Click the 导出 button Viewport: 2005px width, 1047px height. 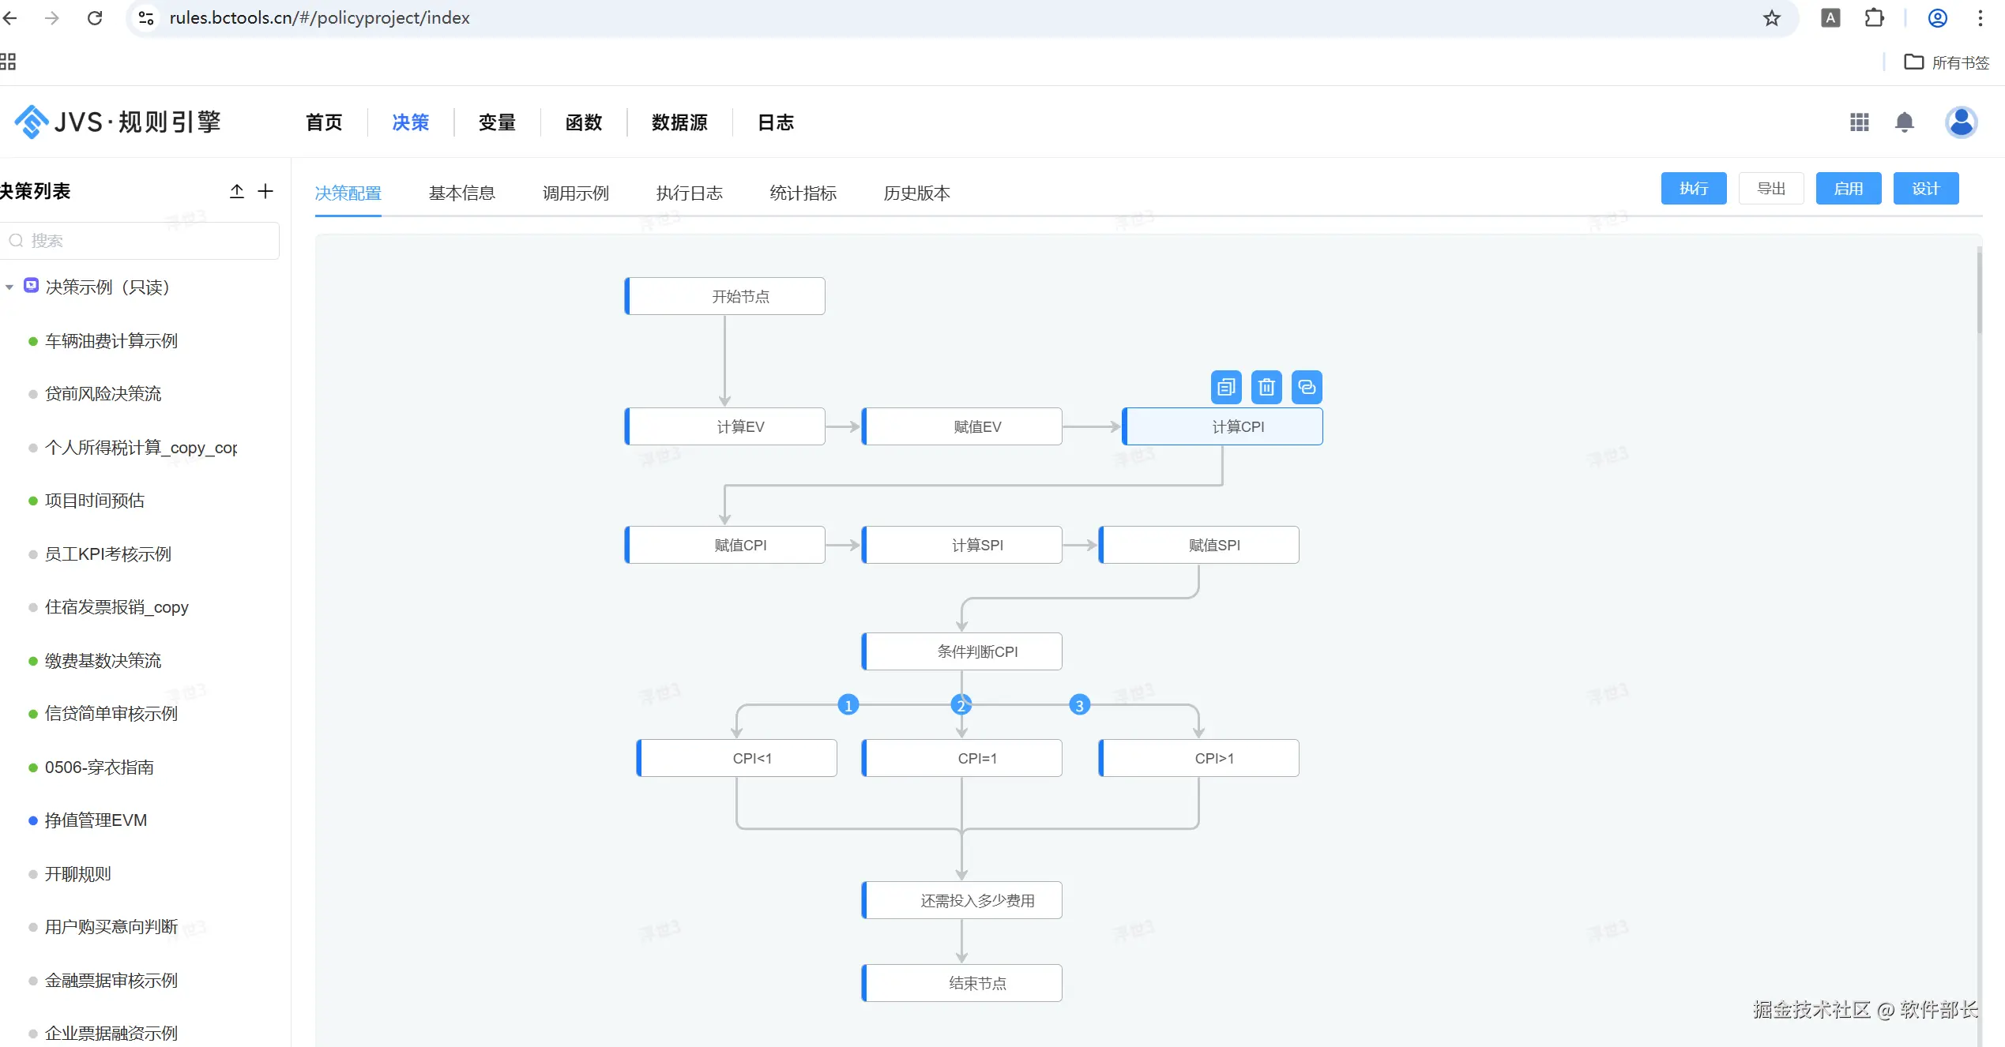tap(1770, 189)
